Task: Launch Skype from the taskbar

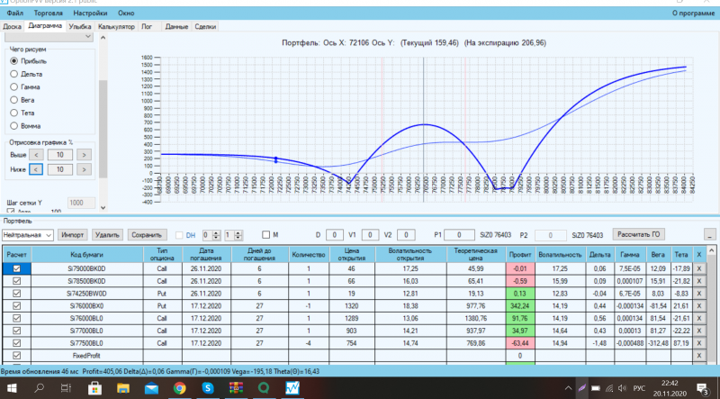Action: [208, 388]
